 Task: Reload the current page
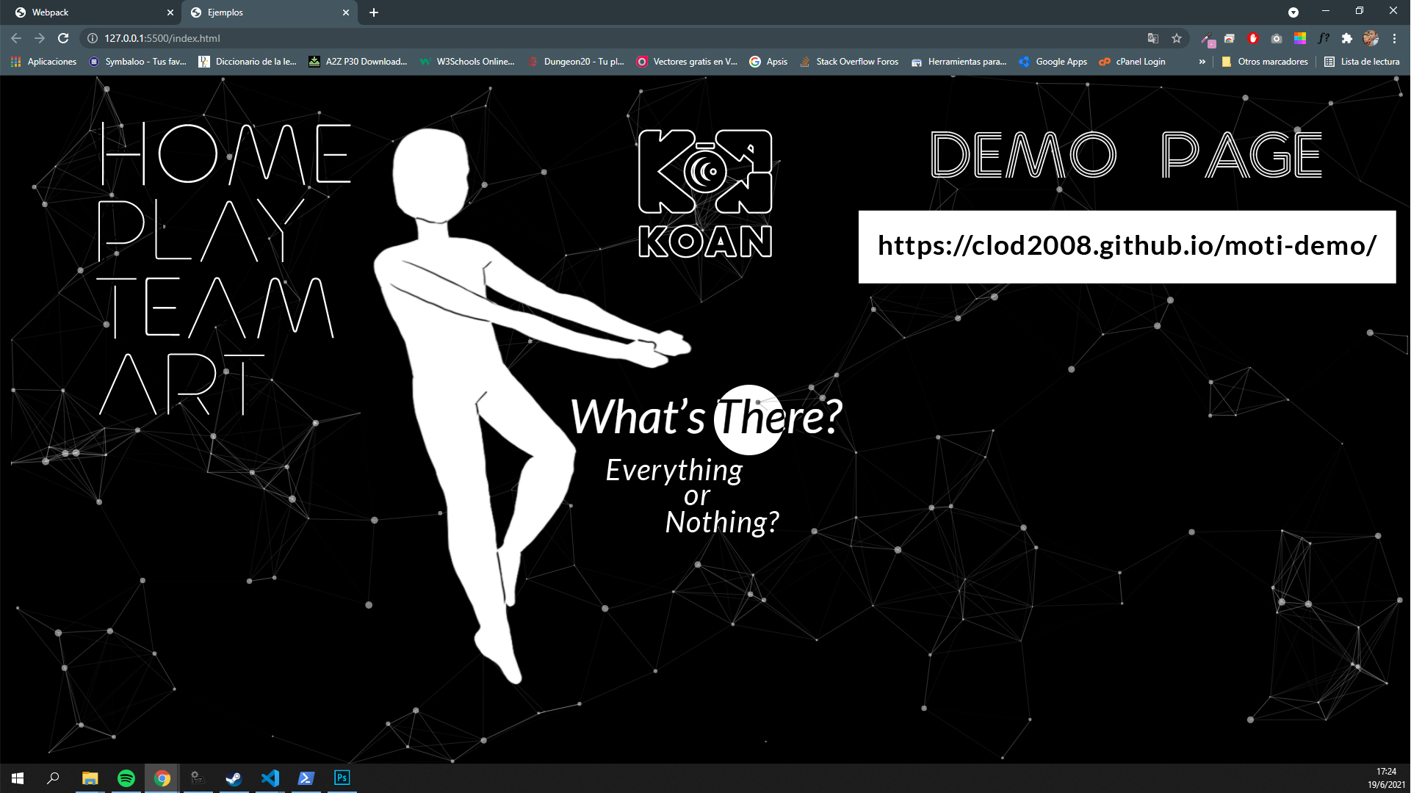[65, 38]
